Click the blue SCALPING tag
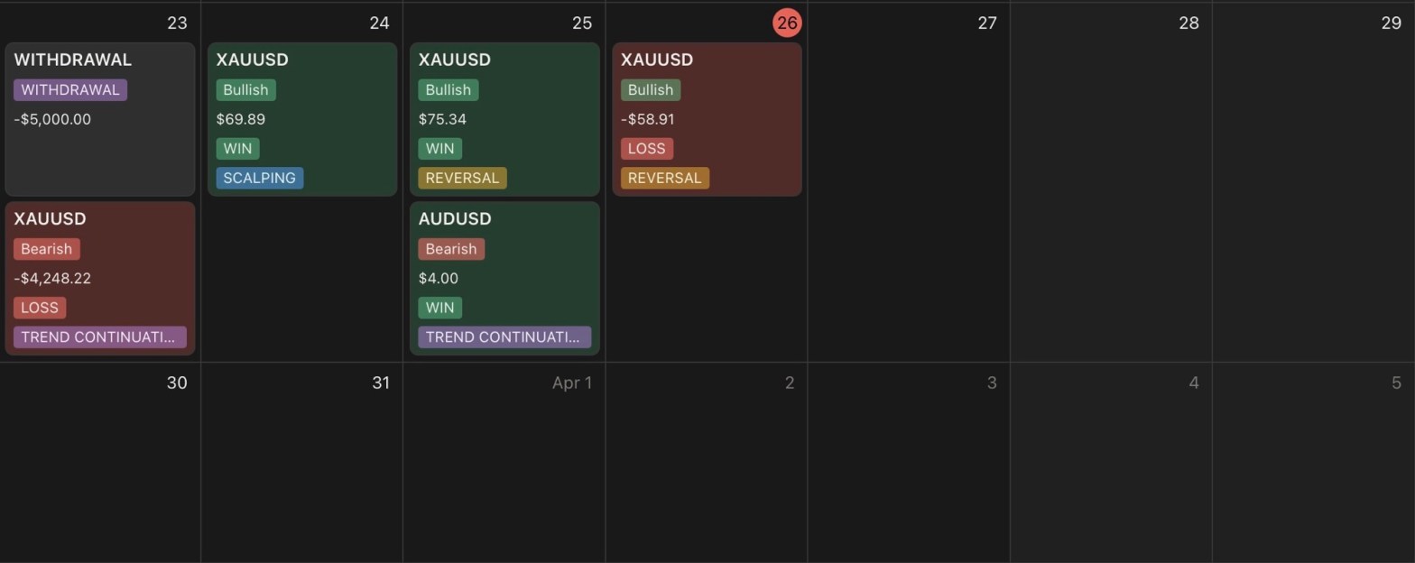The height and width of the screenshot is (563, 1415). pos(259,178)
